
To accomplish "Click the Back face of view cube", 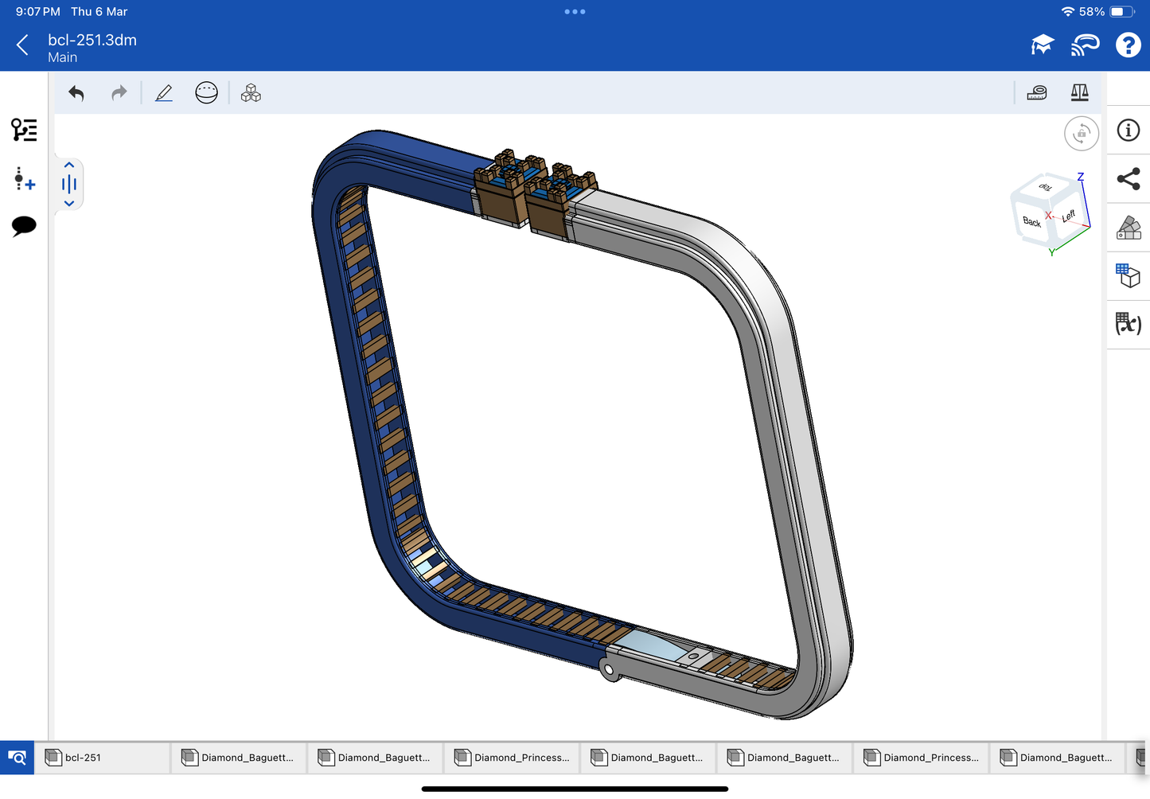I will coord(1031,222).
